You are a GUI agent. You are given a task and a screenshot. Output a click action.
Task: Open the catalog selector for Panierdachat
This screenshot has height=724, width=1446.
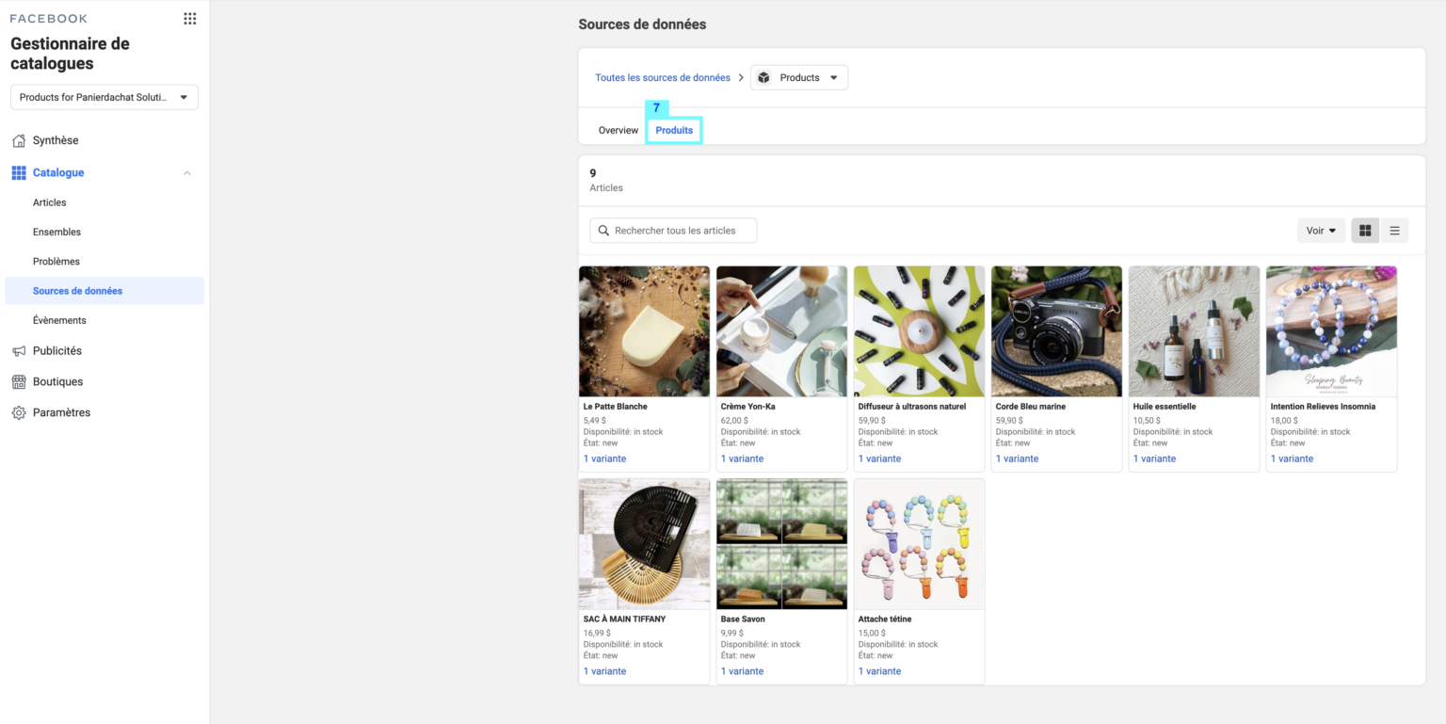(x=104, y=96)
